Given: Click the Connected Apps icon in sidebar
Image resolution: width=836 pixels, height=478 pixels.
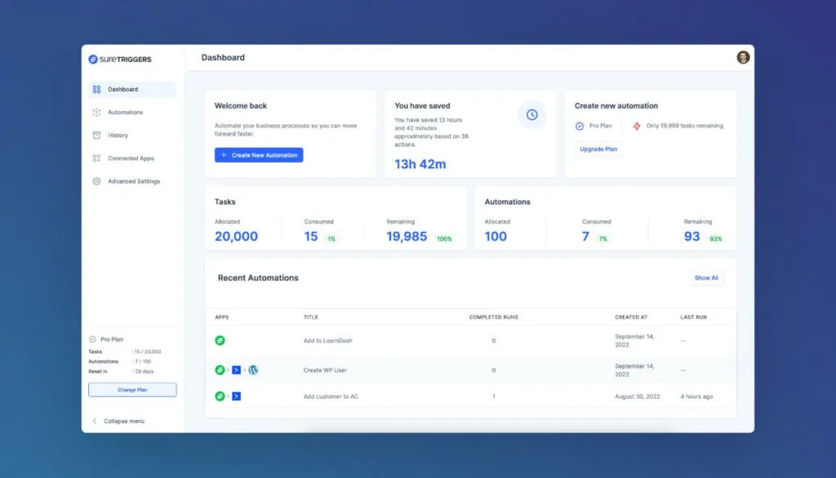Looking at the screenshot, I should [x=96, y=159].
